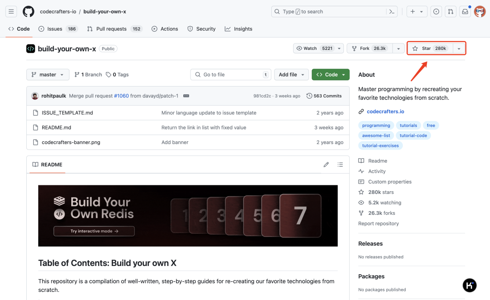Open the master branch selector

[48, 75]
